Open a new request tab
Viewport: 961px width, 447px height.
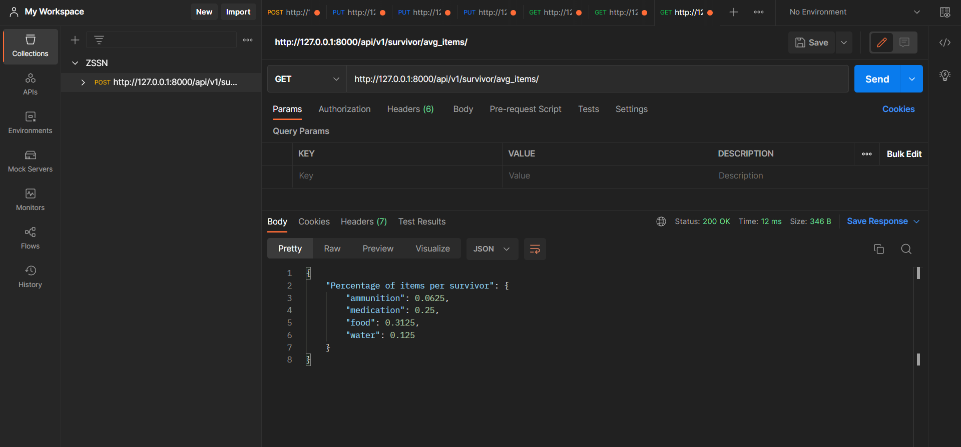tap(734, 12)
